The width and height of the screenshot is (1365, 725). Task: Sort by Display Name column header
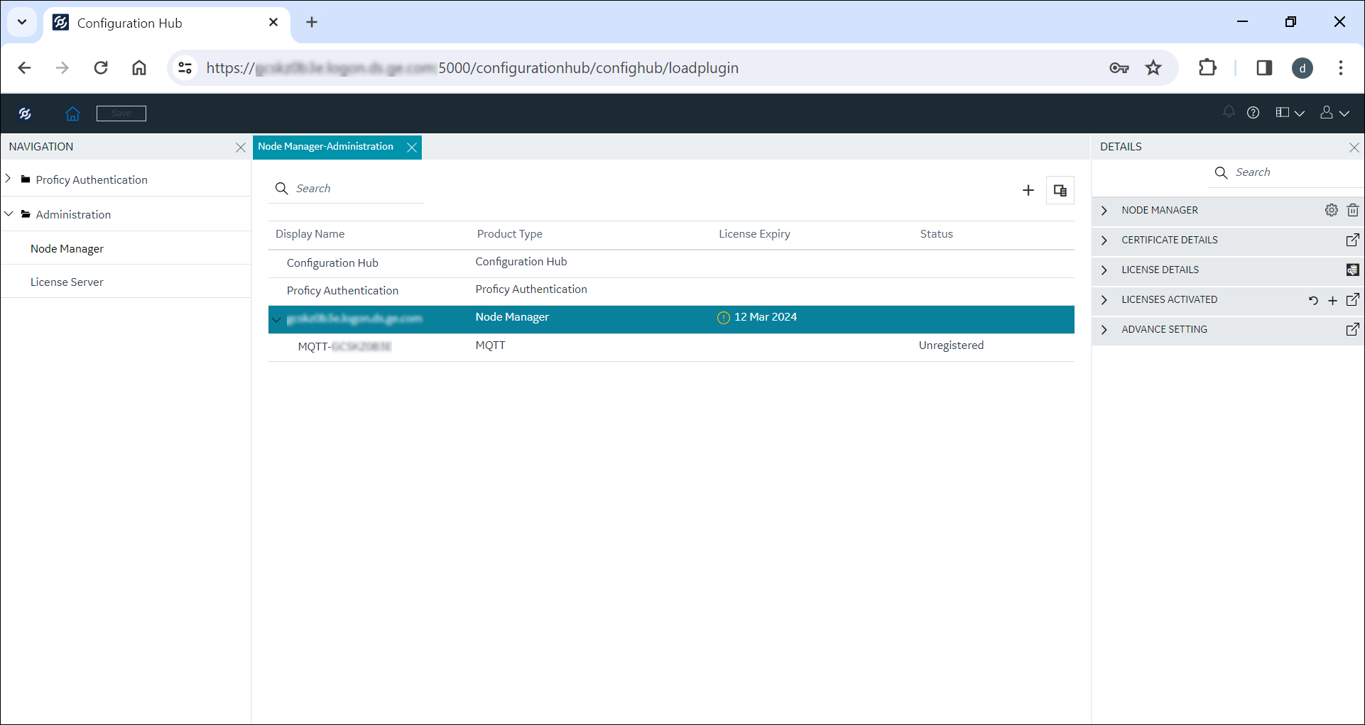(x=310, y=234)
